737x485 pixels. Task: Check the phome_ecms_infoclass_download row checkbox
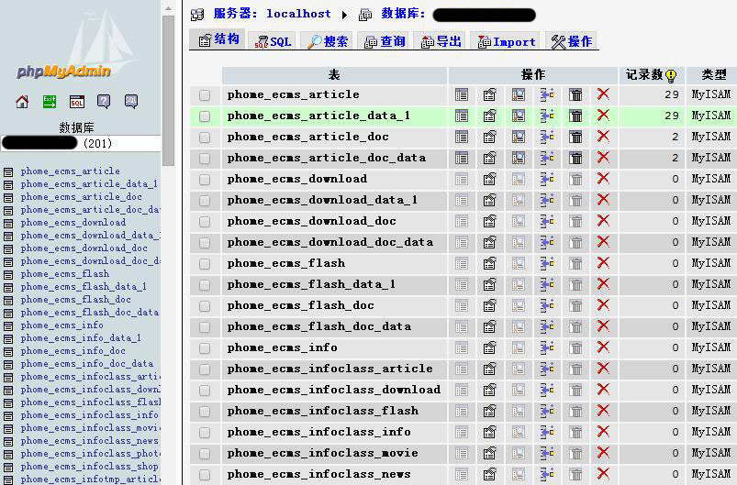click(x=205, y=391)
